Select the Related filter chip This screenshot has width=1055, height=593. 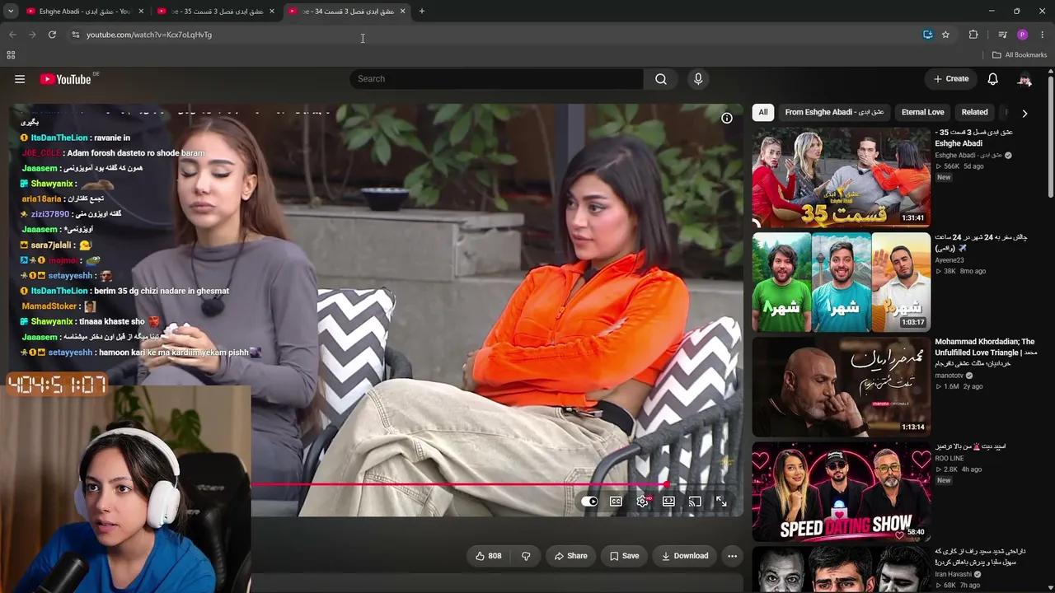point(974,113)
